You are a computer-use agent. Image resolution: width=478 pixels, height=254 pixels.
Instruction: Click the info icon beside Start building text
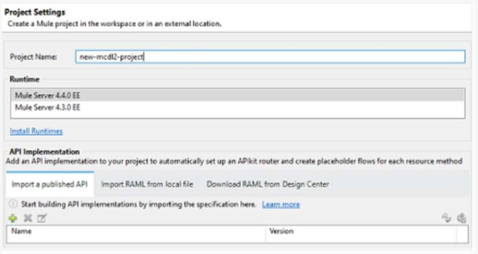(x=12, y=204)
